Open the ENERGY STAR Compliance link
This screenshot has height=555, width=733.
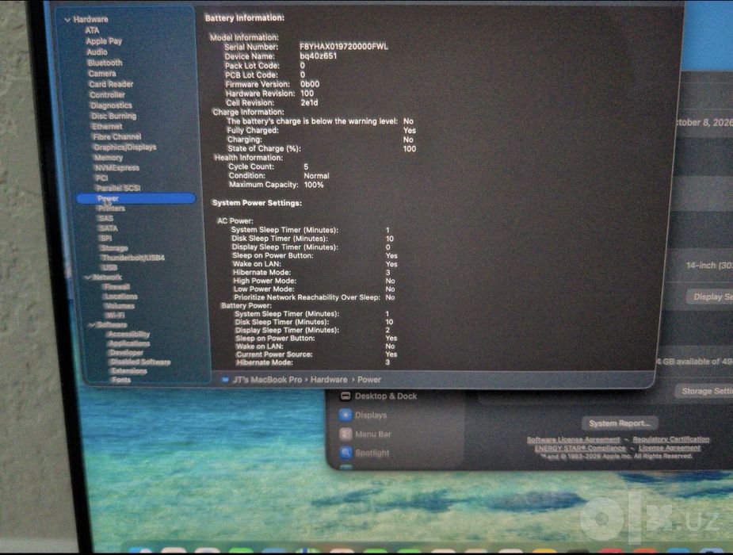[x=580, y=448]
